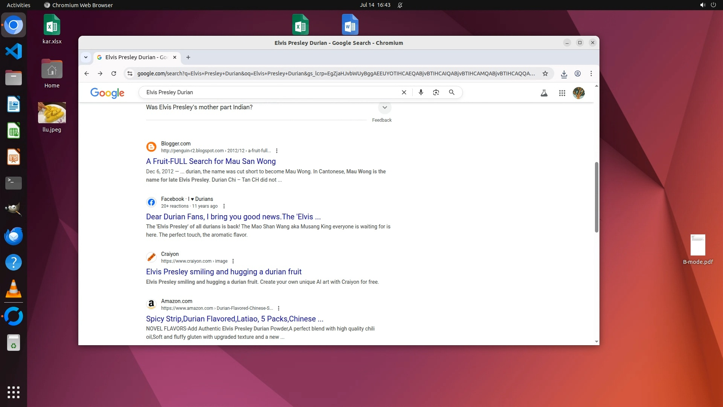Bookmark this page with star icon
Viewport: 723px width, 407px height.
click(x=545, y=73)
